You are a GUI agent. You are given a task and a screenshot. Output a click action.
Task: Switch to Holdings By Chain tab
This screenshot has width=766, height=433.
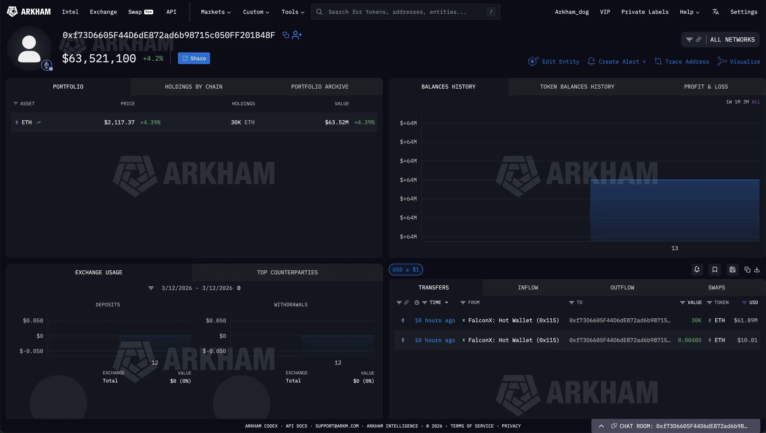click(x=194, y=86)
